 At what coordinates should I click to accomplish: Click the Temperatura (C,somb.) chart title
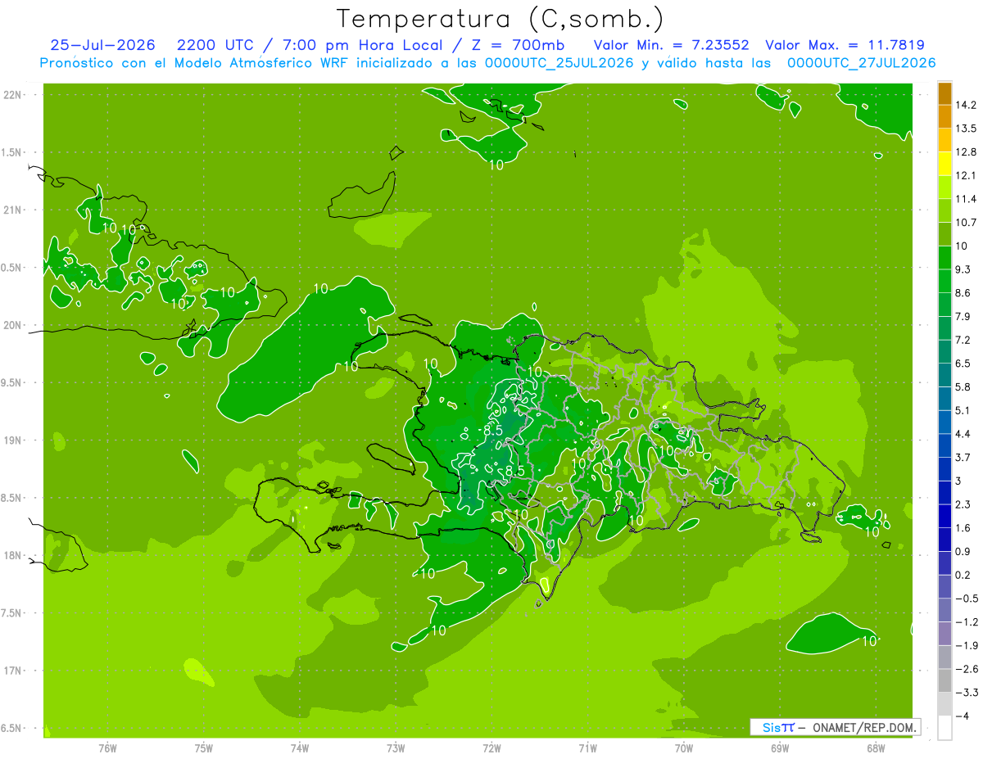(500, 19)
